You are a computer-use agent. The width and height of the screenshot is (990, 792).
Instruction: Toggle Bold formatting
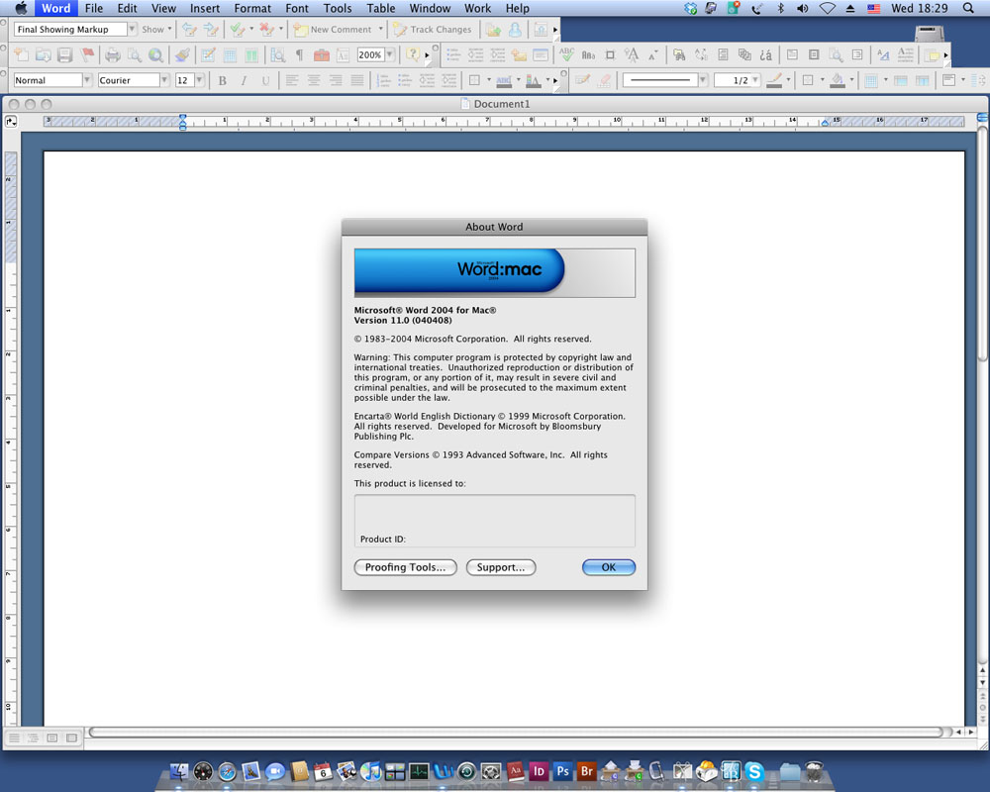point(222,80)
